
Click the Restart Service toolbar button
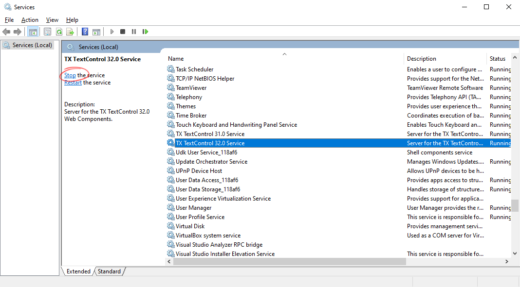coord(145,32)
